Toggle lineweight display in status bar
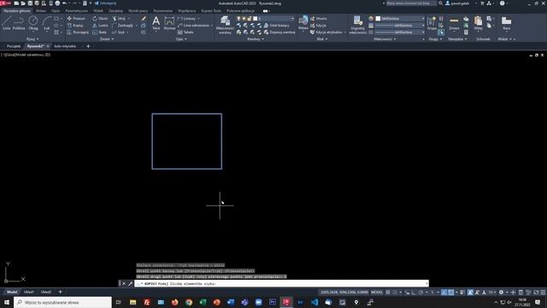Image resolution: width=547 pixels, height=308 pixels. pyautogui.click(x=462, y=293)
